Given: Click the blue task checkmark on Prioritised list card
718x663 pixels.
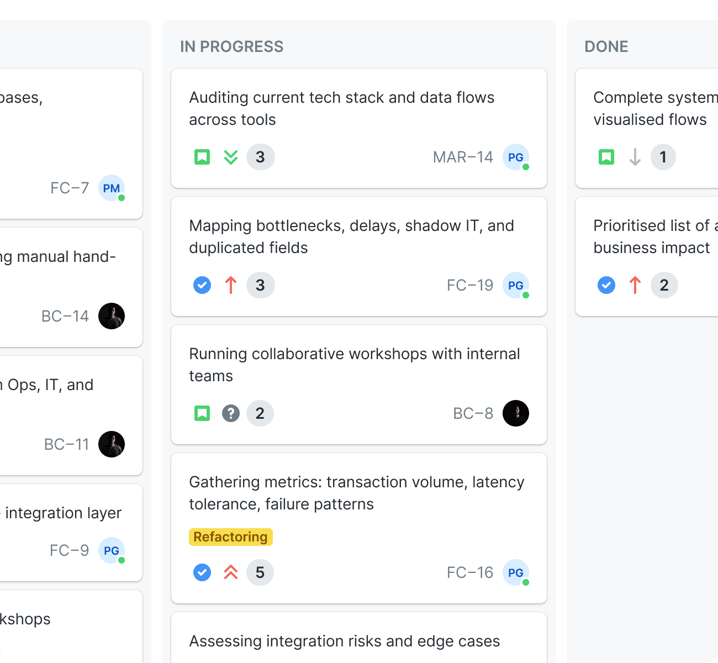Looking at the screenshot, I should point(606,285).
